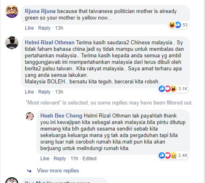205x183 pixels.
Task: Open Helmi Rizal Othman's avatar
Action: coord(12,43)
